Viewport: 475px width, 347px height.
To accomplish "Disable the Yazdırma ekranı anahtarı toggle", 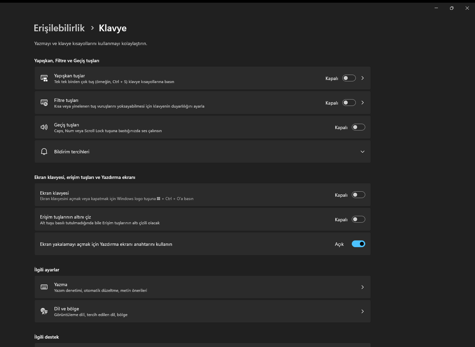I will (x=358, y=244).
